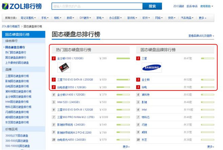This screenshot has width=223, height=150.
Task: Open 三星960 PRO NVMe M.2 (2TB) link
Action: tap(76, 117)
